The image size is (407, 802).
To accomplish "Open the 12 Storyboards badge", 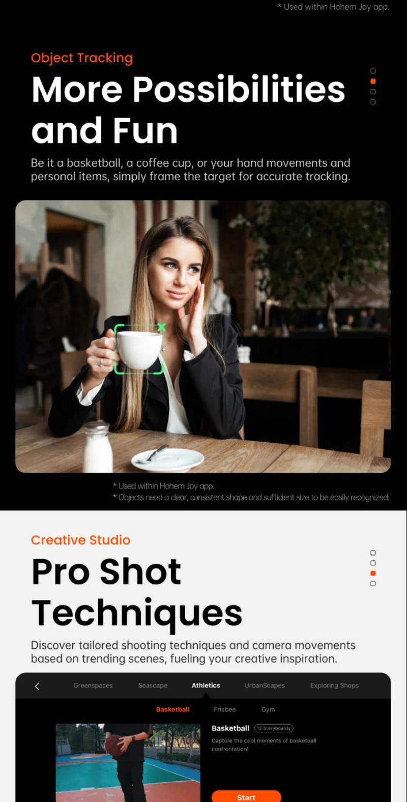I will coord(274,728).
